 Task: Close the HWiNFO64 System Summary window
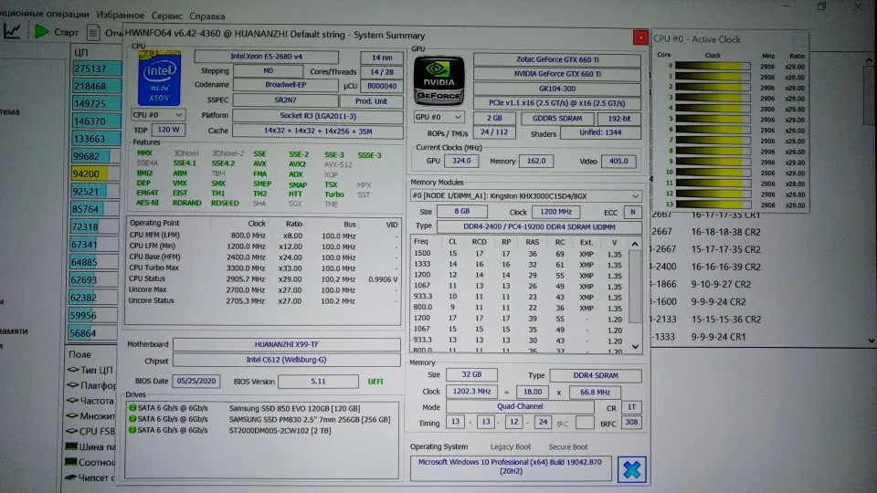(x=640, y=37)
